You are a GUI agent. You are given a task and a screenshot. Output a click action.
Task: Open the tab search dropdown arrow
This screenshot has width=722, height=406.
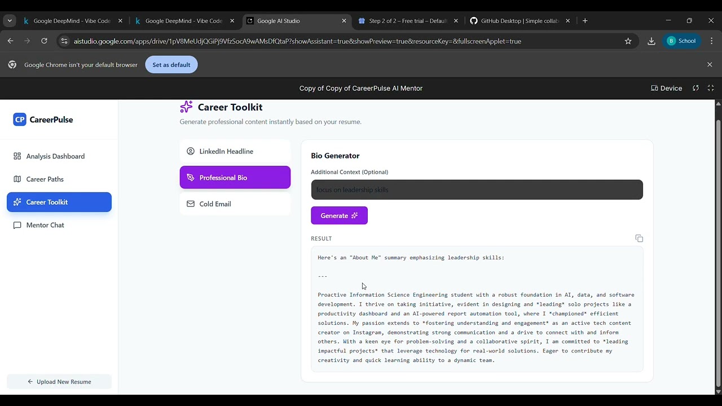click(10, 21)
